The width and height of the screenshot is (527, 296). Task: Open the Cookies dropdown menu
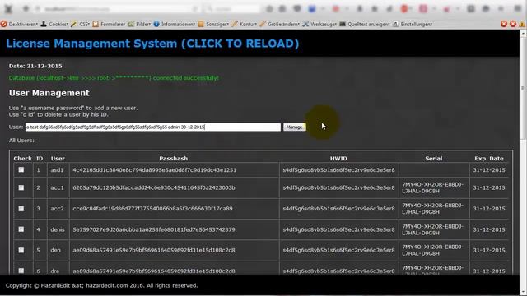tap(54, 24)
